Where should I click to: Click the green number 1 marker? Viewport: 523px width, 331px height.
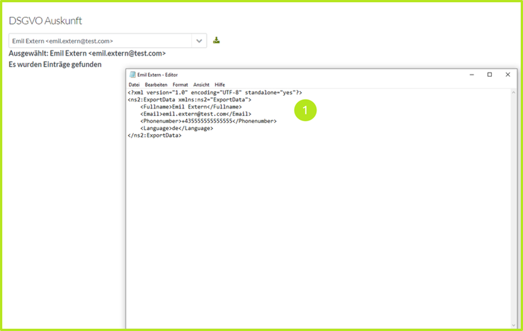tap(305, 110)
